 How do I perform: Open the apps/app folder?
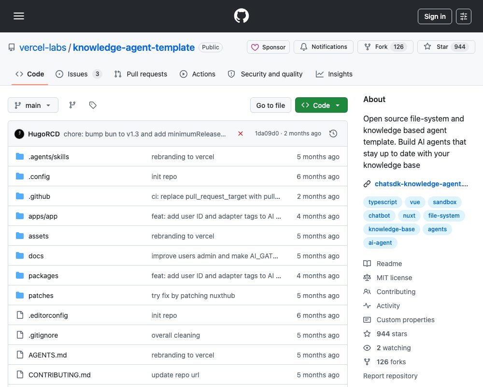(x=43, y=216)
